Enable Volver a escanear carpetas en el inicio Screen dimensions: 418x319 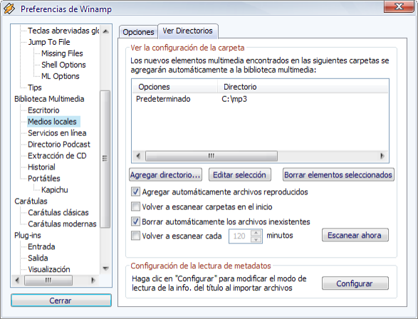click(135, 206)
